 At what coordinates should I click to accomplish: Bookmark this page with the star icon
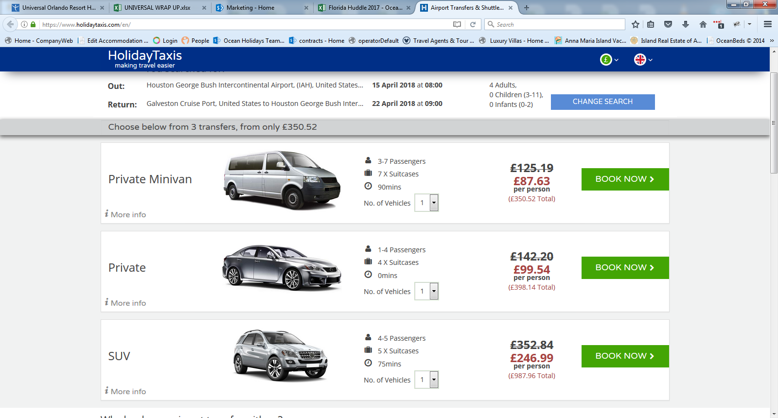tap(636, 24)
